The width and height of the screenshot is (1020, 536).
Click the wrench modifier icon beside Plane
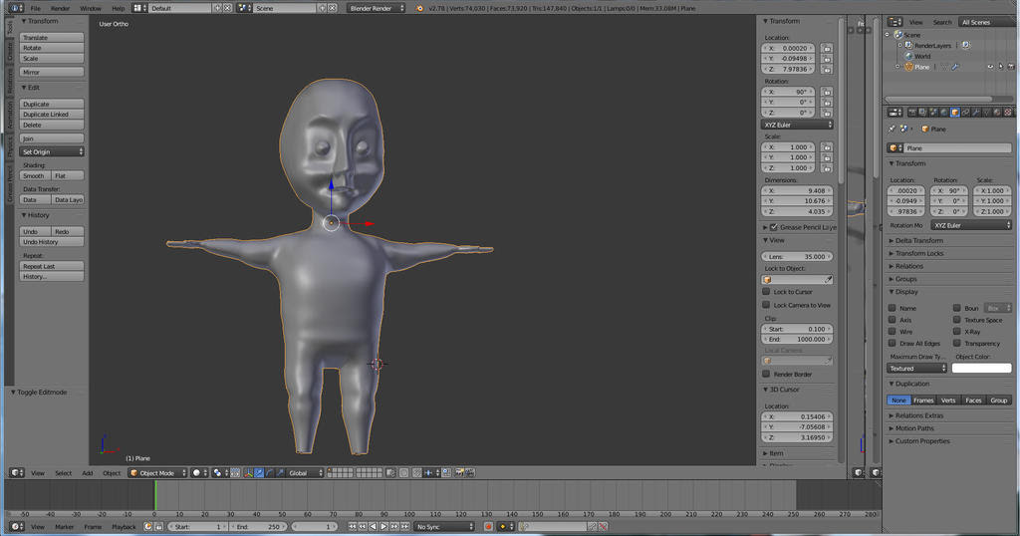click(954, 67)
